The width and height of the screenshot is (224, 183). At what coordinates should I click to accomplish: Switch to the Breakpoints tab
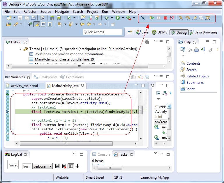point(46,77)
